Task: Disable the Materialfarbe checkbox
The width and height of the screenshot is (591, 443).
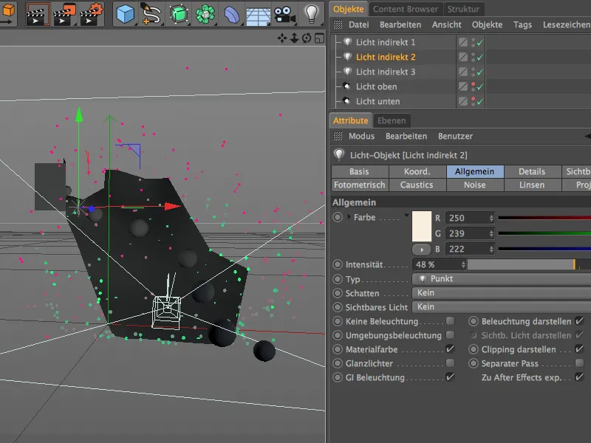Action: (450, 348)
